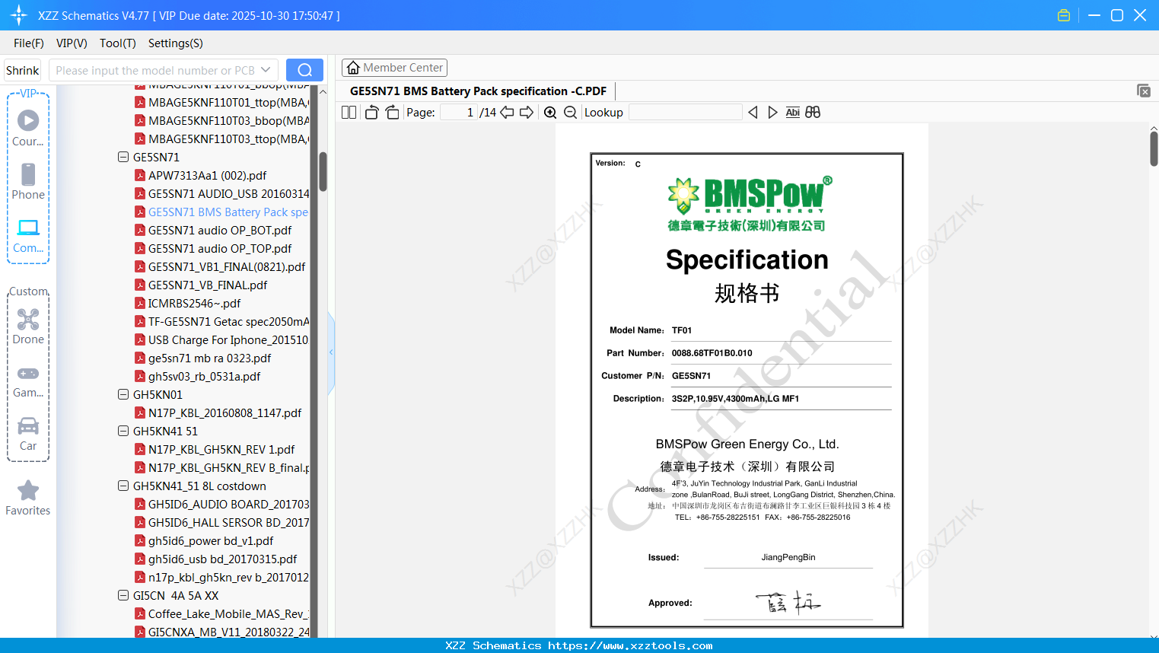This screenshot has height=653, width=1159.
Task: Toggle the Abi text-match option
Action: click(x=793, y=113)
